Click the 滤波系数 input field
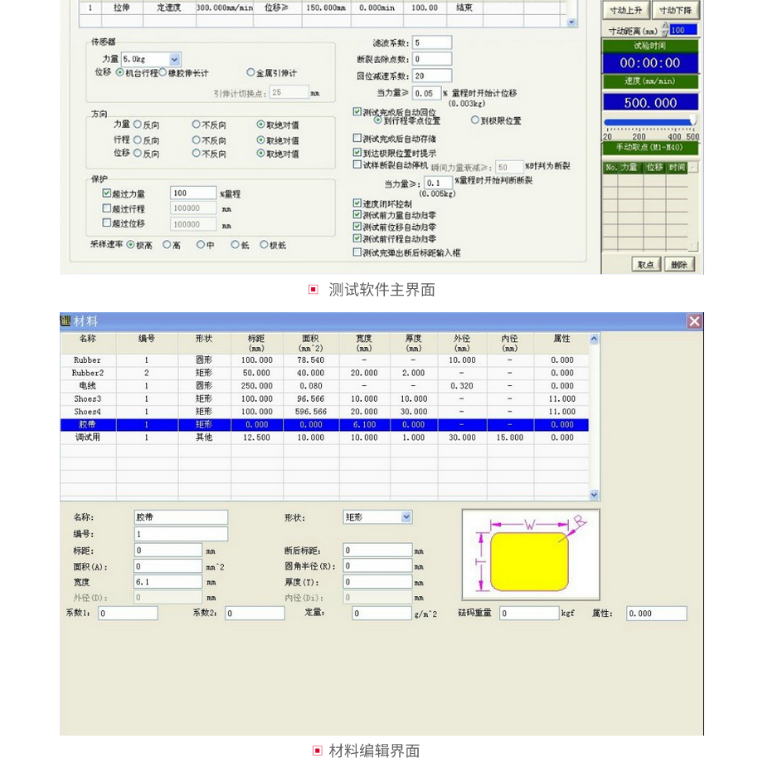This screenshot has width=763, height=768. point(431,42)
